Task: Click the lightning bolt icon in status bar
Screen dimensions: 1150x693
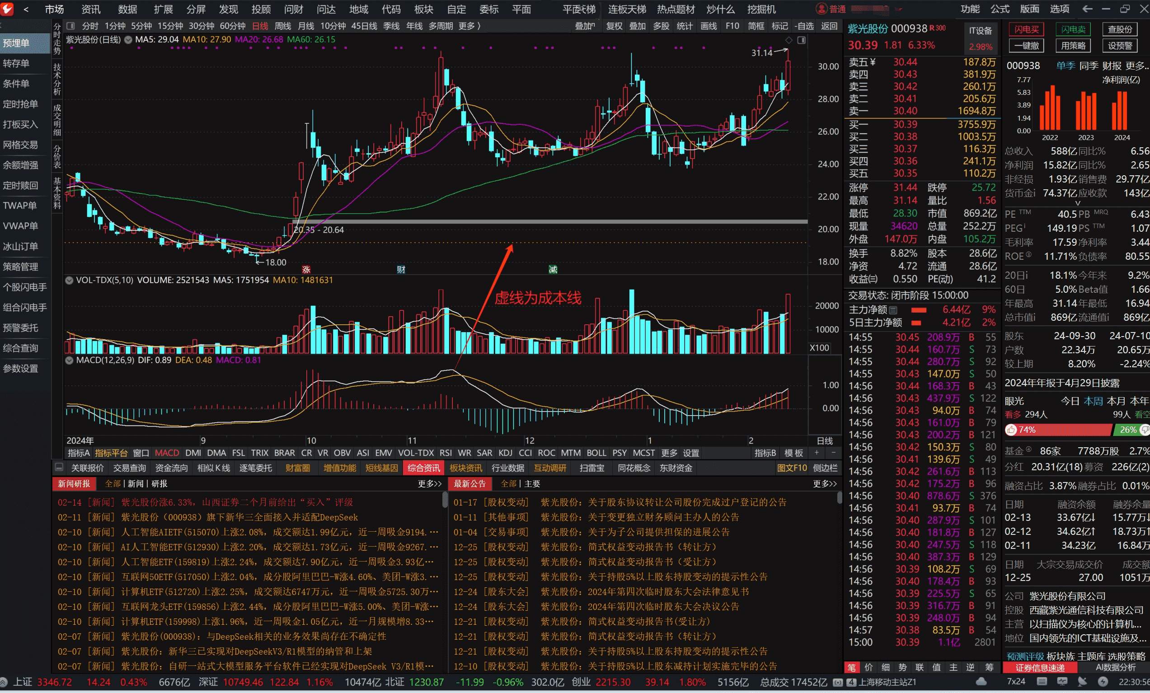Action: click(x=1103, y=682)
